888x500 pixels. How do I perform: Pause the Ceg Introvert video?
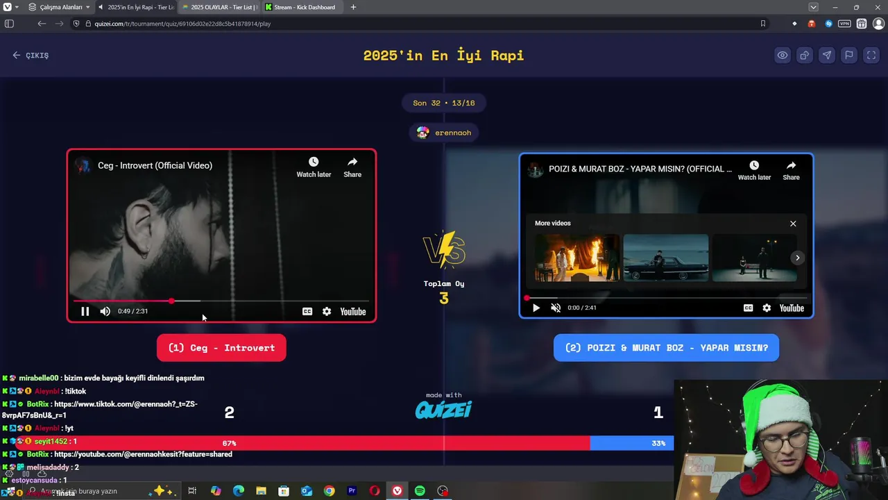click(x=85, y=311)
